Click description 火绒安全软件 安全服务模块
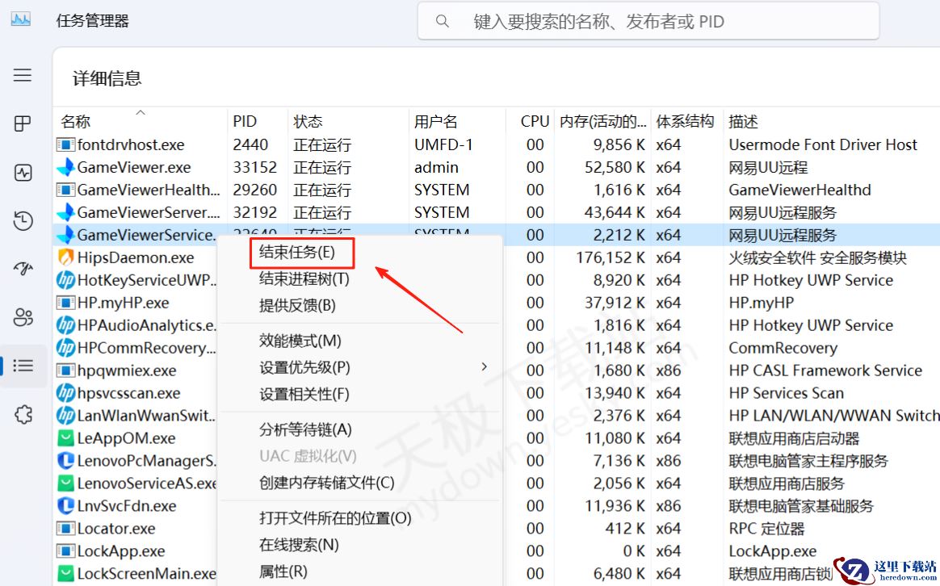The height and width of the screenshot is (586, 940). (x=818, y=257)
